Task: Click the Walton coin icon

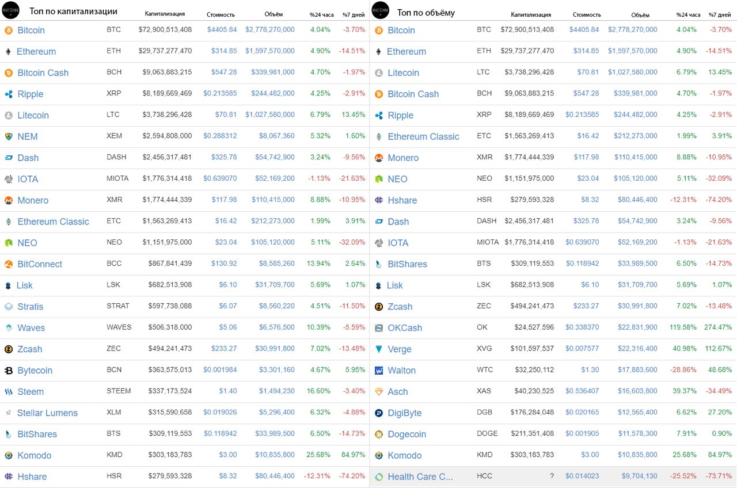Action: [x=379, y=371]
